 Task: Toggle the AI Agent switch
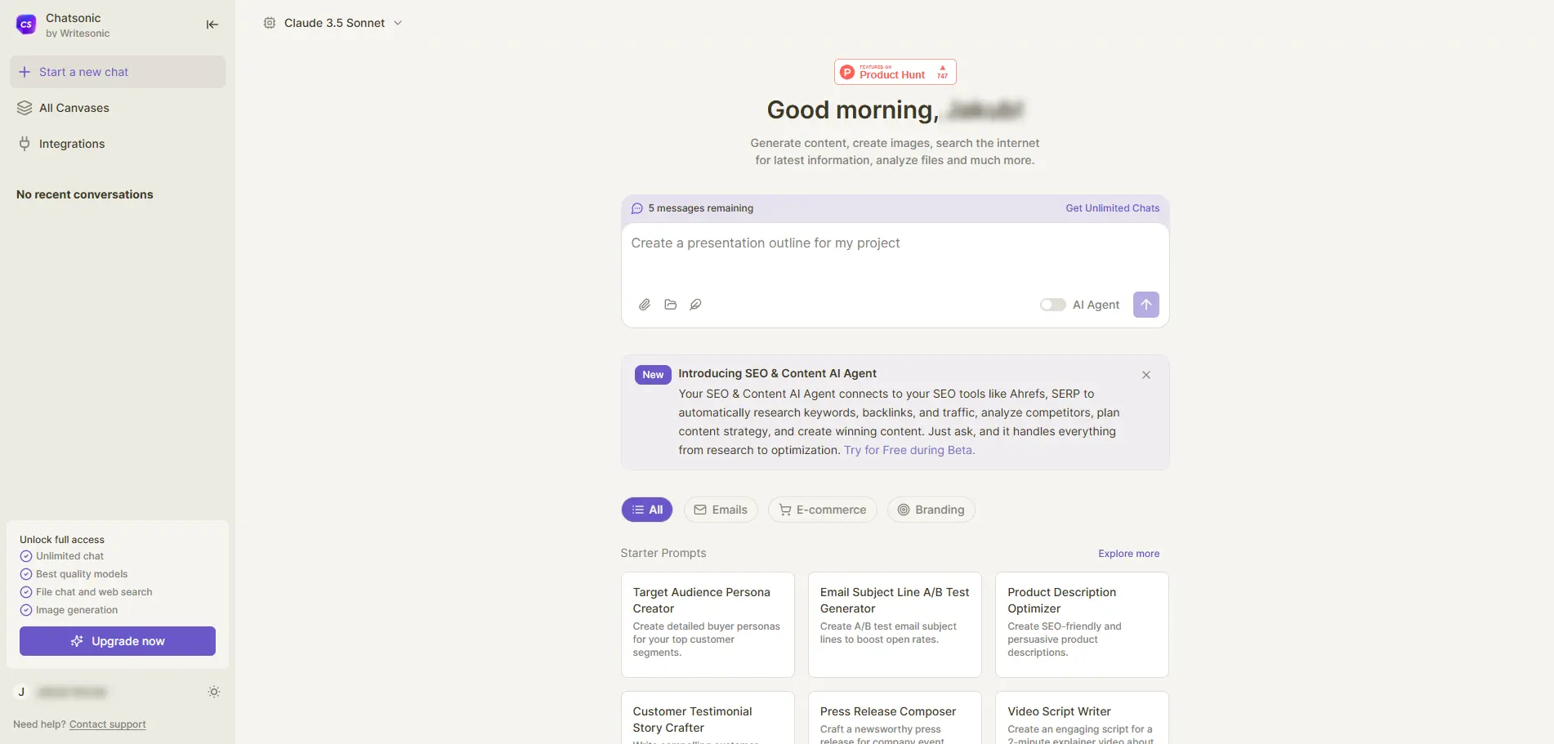coord(1052,305)
